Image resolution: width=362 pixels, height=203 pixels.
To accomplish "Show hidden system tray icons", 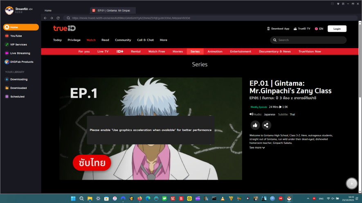I will pyautogui.click(x=308, y=199).
